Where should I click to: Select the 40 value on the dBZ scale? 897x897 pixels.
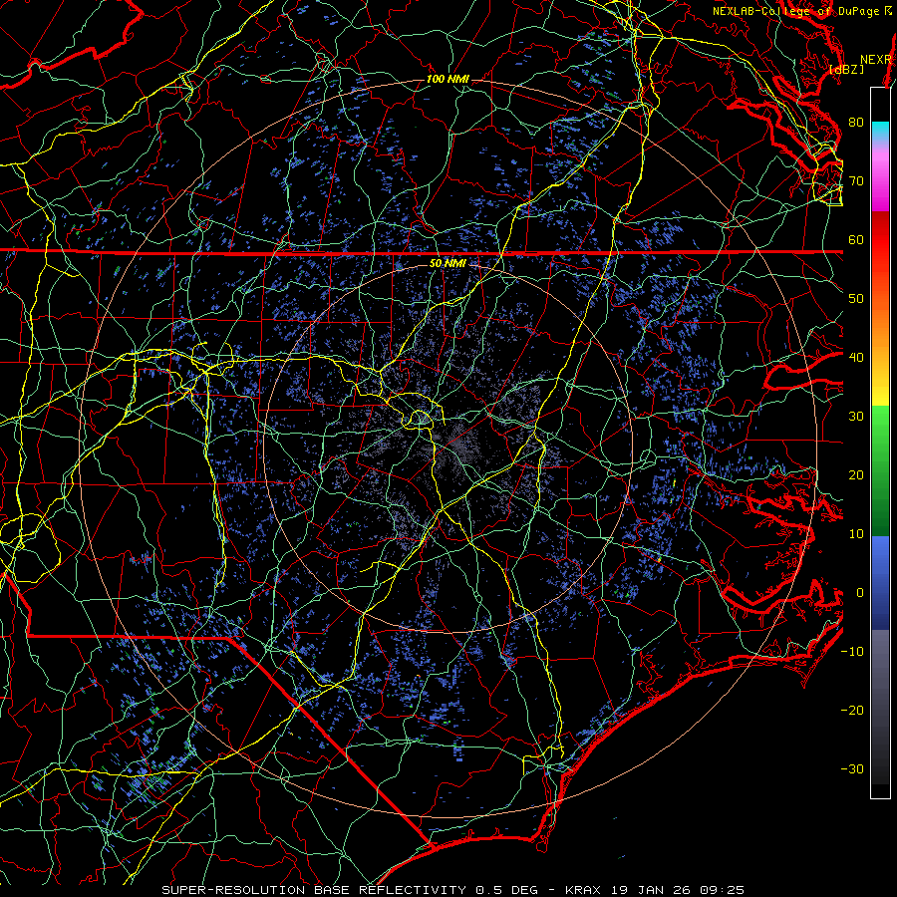(856, 358)
